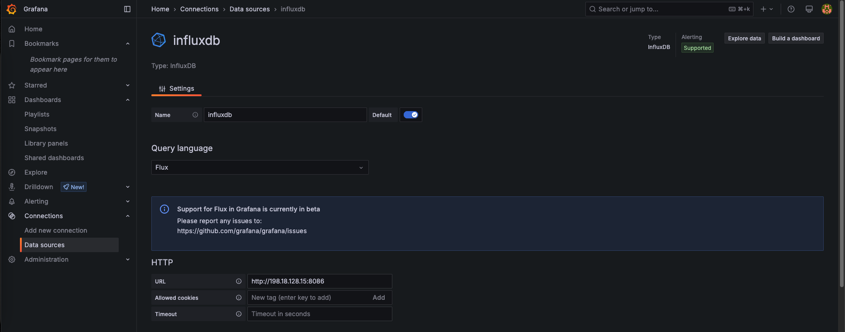This screenshot has height=332, width=845.
Task: Click info icon beside URL label
Action: pyautogui.click(x=239, y=281)
